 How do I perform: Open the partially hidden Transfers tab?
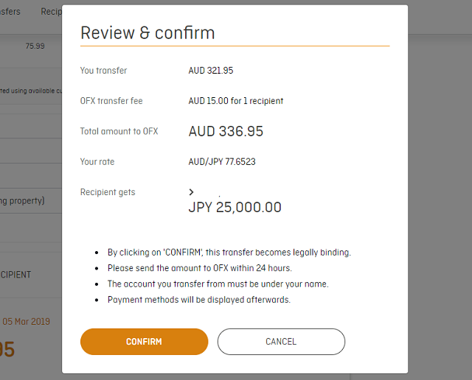10,12
